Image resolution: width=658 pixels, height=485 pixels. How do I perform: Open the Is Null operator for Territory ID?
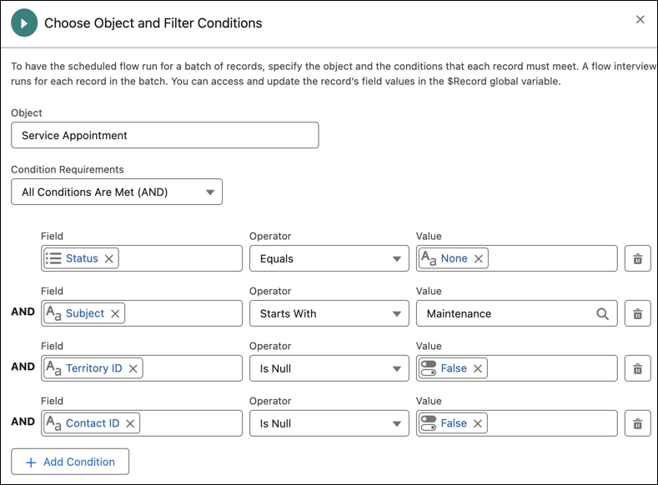329,368
